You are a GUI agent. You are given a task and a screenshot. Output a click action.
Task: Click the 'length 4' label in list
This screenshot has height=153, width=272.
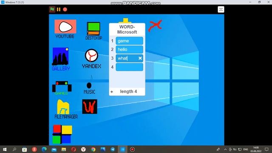[x=128, y=91]
